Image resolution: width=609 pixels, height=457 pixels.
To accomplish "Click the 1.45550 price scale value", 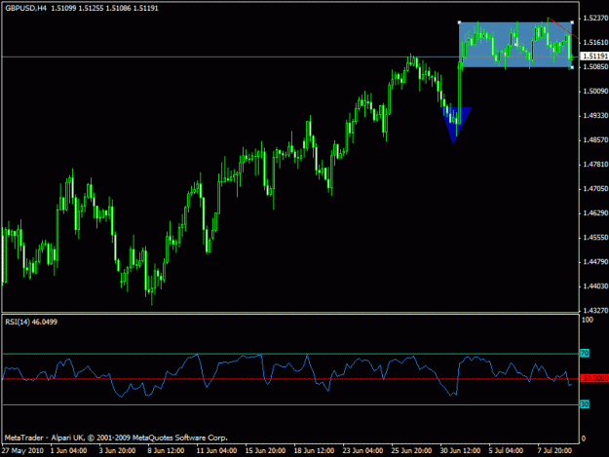I will point(595,237).
